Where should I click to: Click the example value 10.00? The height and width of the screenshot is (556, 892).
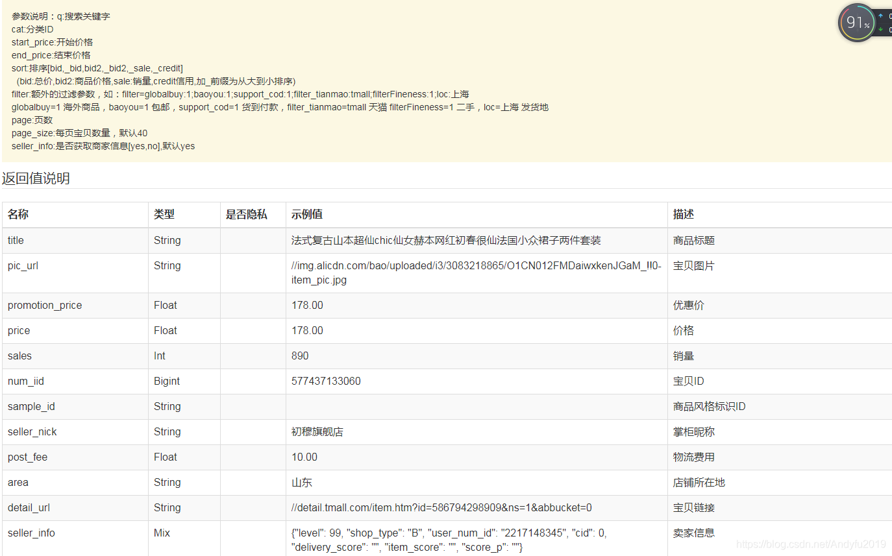click(x=304, y=457)
